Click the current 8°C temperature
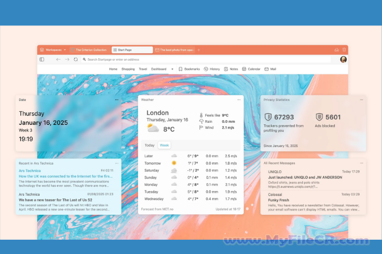This screenshot has width=382, height=254. coord(169,129)
